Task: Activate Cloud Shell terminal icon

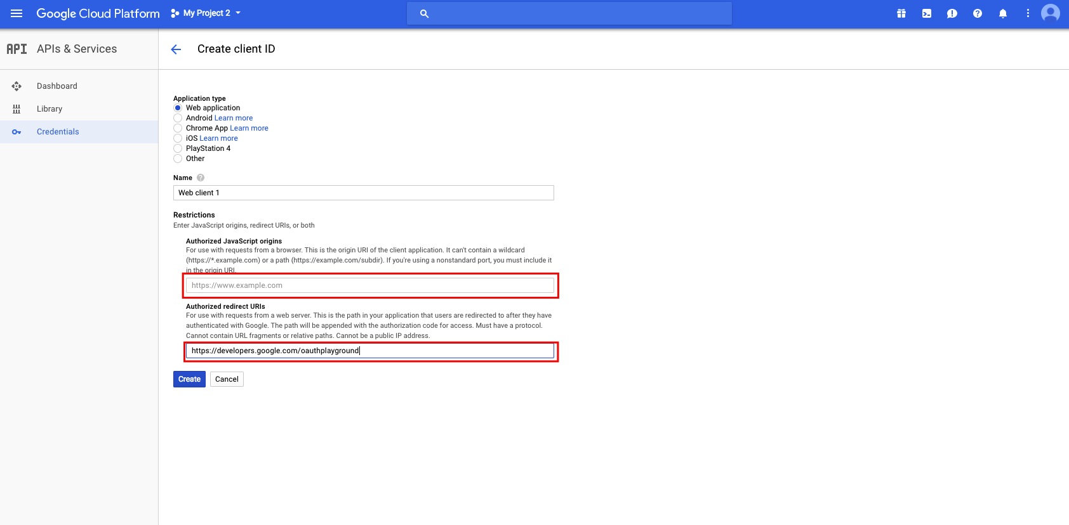Action: coord(927,13)
